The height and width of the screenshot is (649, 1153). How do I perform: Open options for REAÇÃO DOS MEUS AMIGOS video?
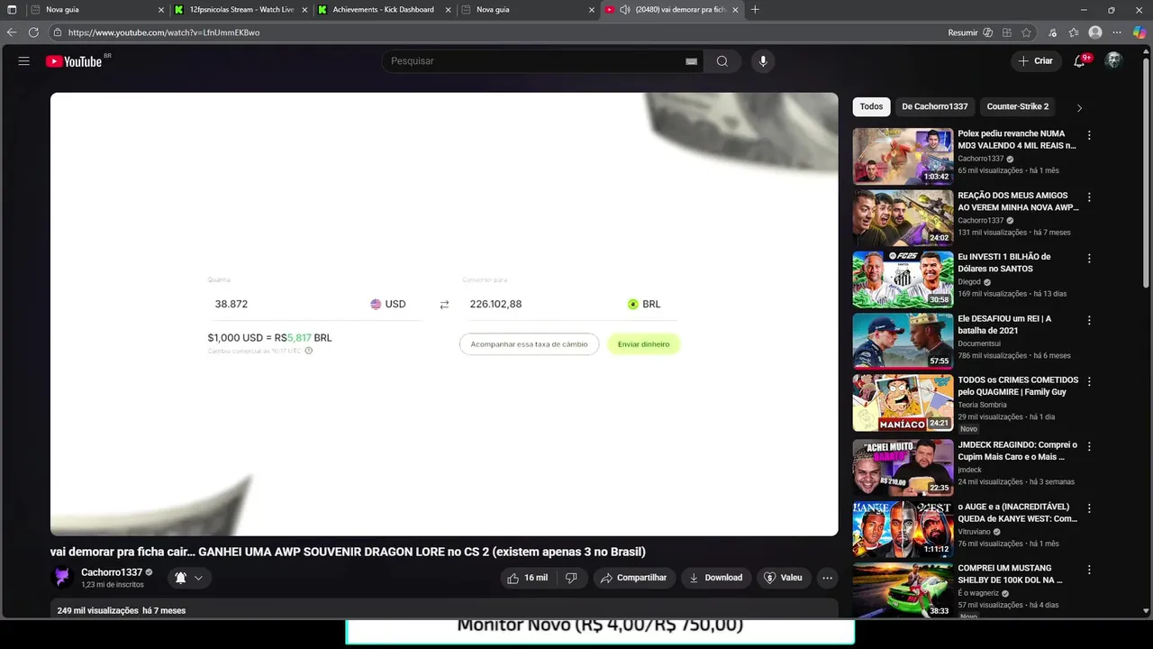click(x=1089, y=197)
